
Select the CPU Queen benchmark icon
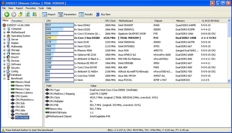13,96
